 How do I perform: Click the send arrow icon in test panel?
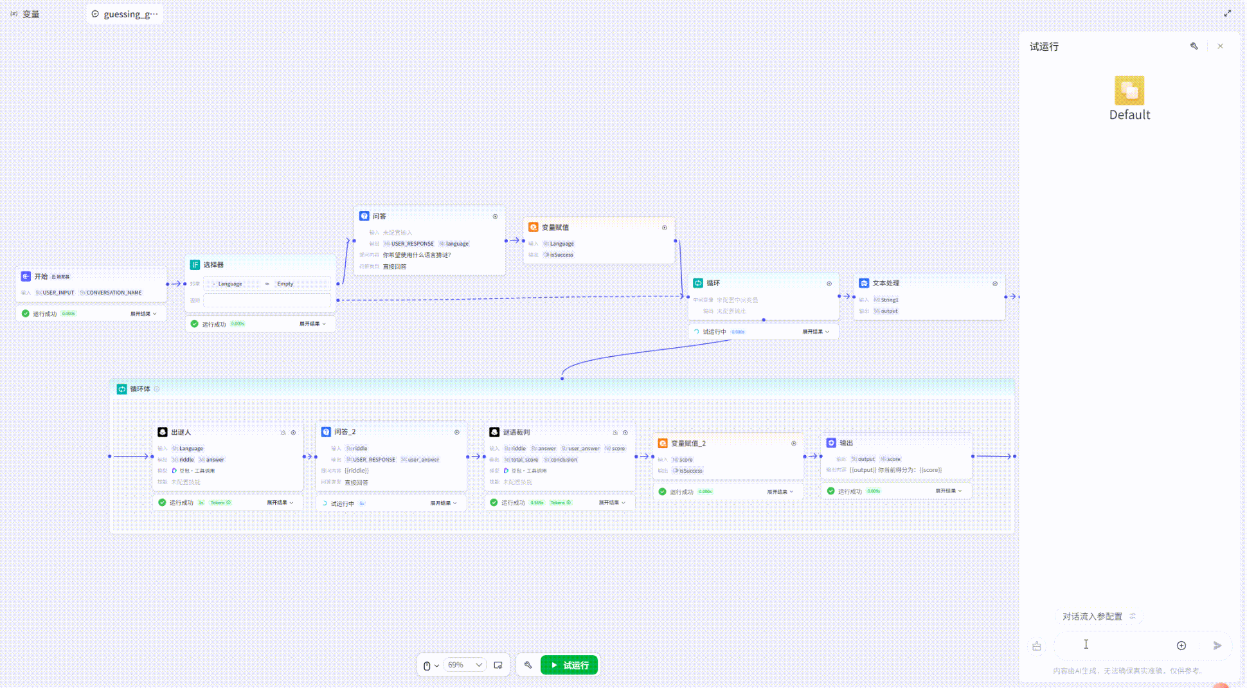[x=1217, y=646]
